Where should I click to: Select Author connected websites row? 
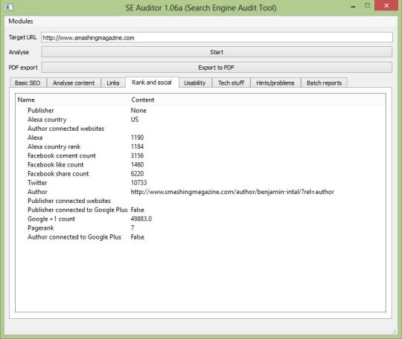tap(200, 129)
